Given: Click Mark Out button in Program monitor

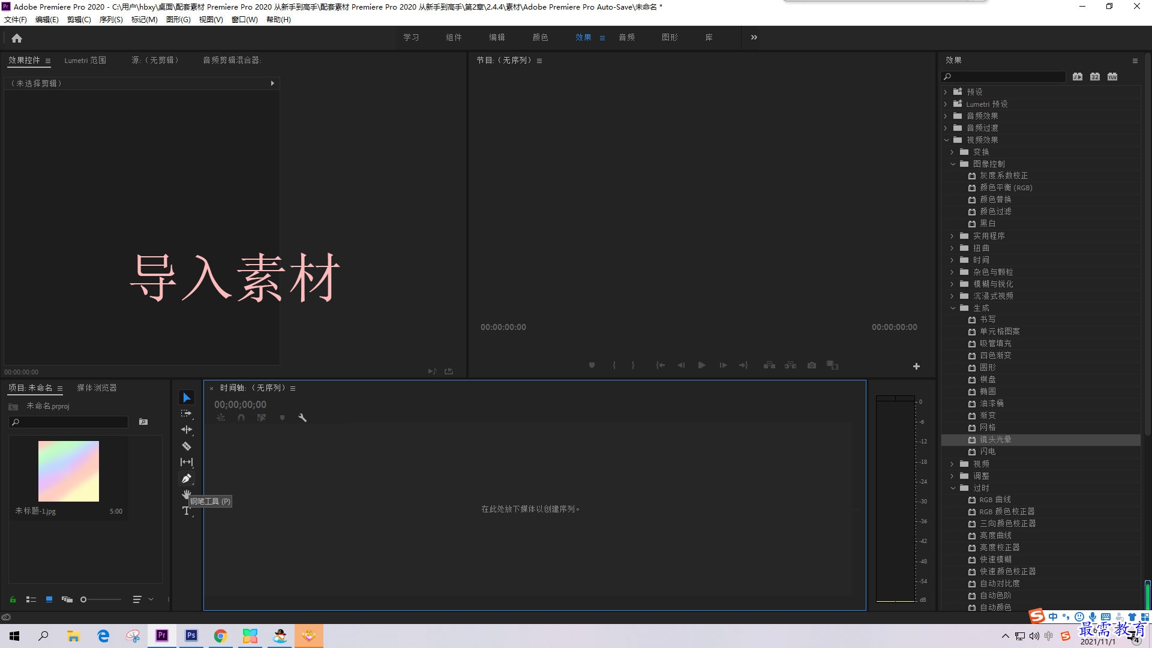Looking at the screenshot, I should (x=633, y=365).
